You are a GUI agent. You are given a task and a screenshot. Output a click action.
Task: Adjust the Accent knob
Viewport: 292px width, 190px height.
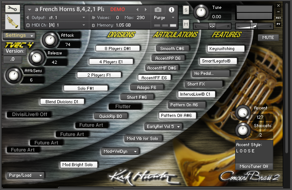[x=243, y=112]
